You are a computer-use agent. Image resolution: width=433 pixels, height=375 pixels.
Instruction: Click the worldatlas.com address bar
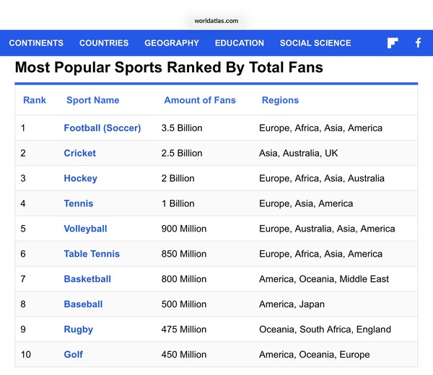(x=216, y=21)
